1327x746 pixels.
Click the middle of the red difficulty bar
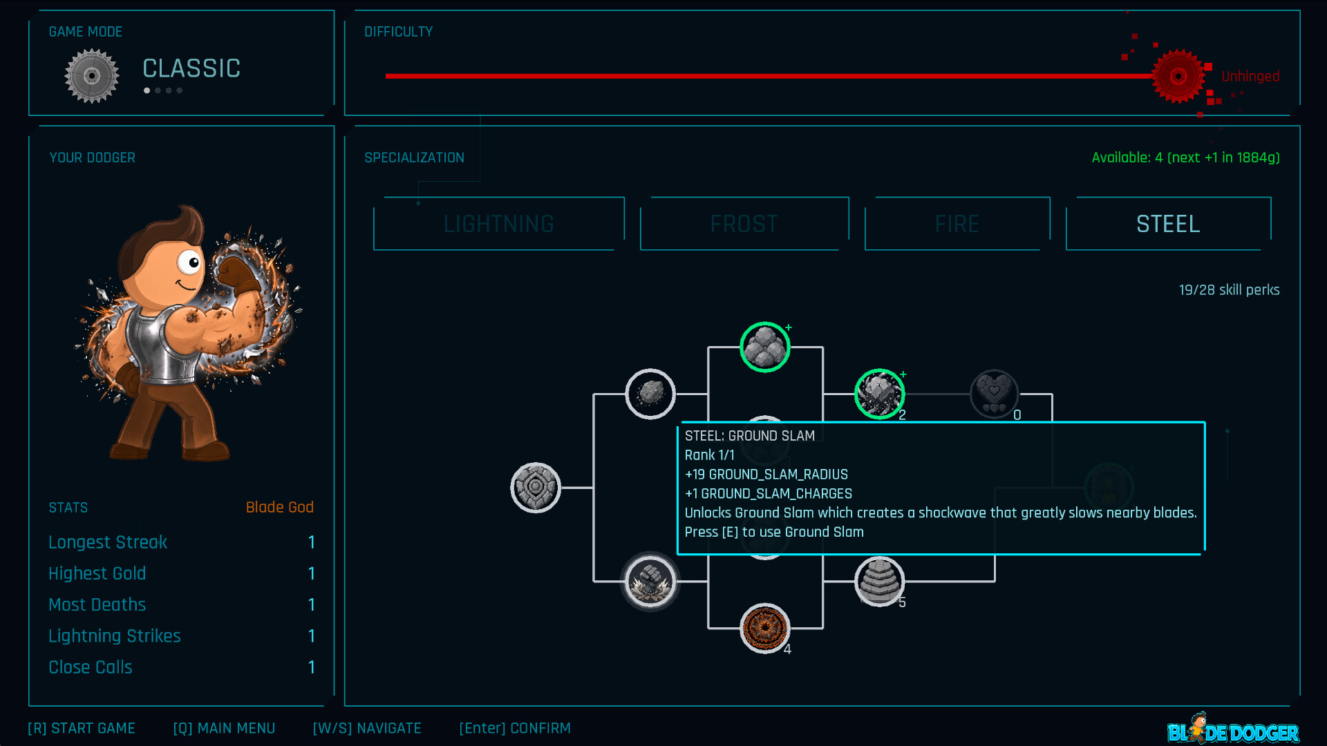(x=769, y=76)
